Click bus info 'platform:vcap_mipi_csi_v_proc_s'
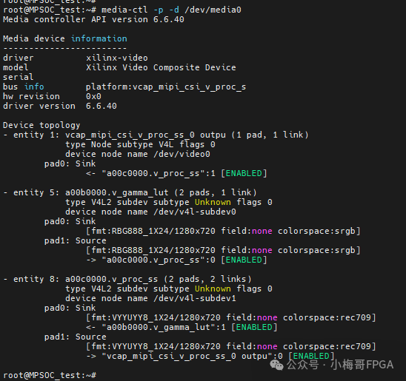This screenshot has width=406, height=381. [166, 87]
